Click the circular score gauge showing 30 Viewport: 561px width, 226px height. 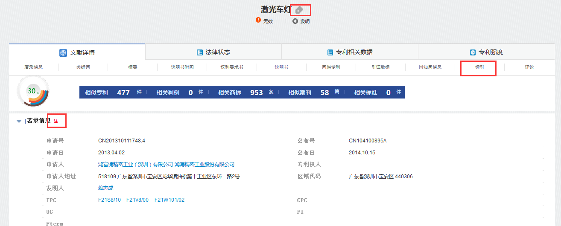click(32, 91)
